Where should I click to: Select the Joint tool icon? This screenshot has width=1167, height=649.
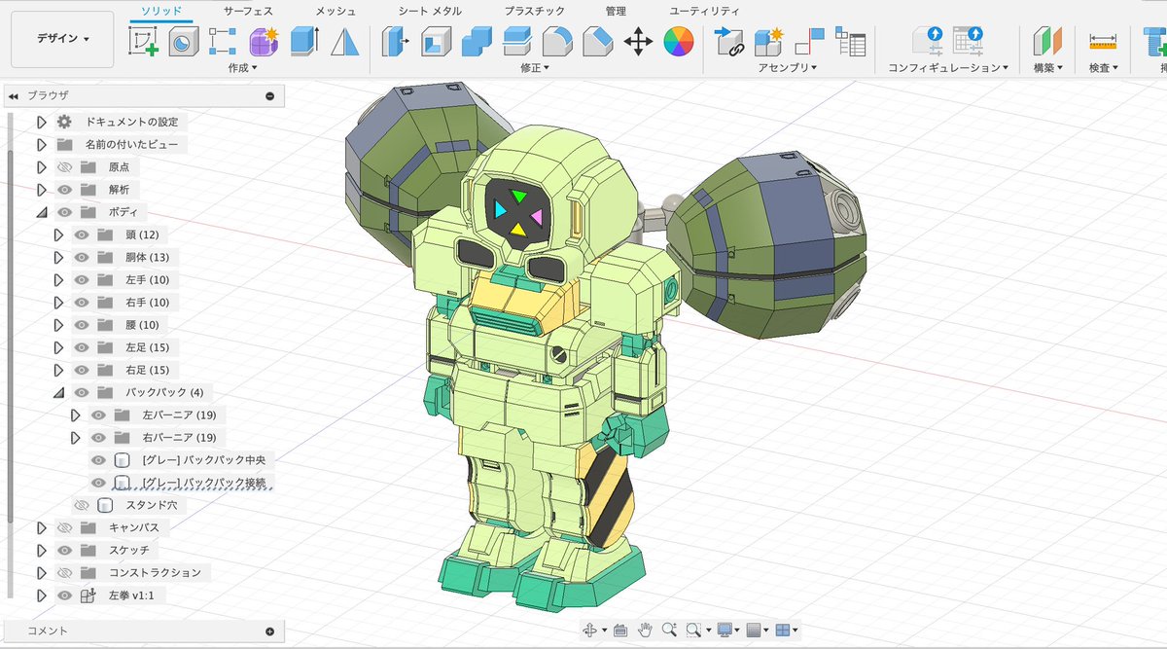809,42
